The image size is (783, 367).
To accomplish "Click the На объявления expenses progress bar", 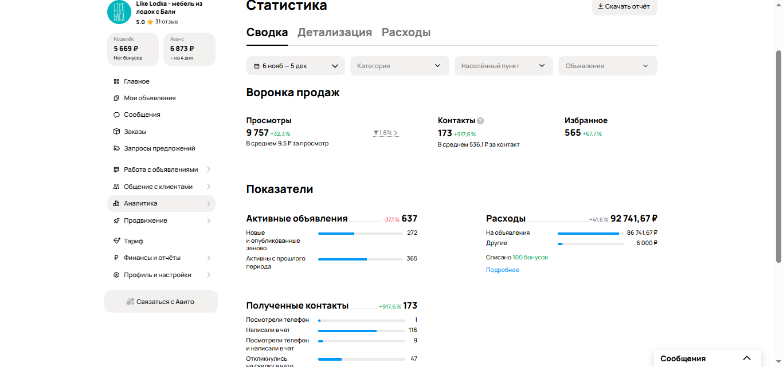I will (590, 233).
